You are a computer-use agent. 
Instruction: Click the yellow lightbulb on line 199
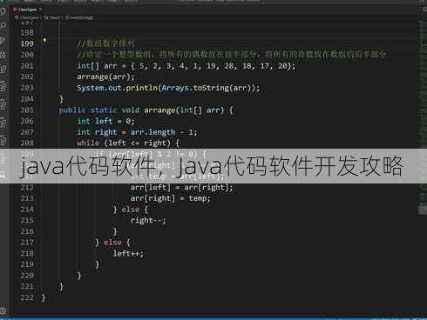coord(44,40)
